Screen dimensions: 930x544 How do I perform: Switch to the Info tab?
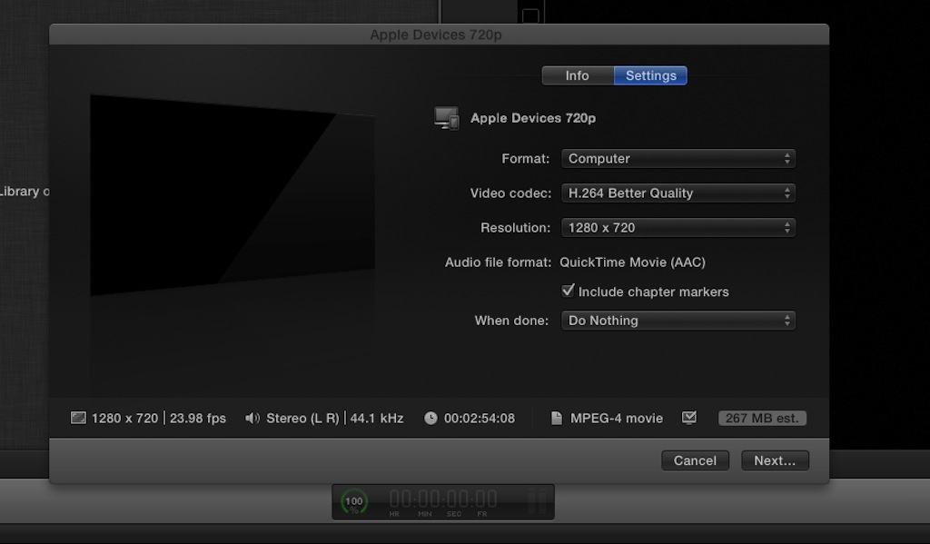click(x=577, y=75)
